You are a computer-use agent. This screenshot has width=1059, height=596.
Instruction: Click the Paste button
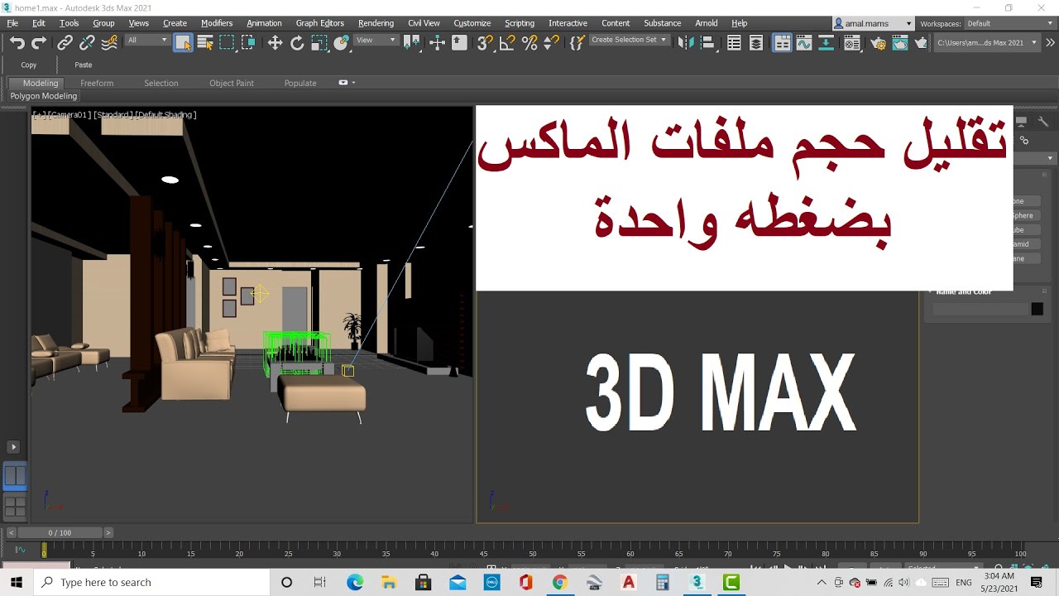(84, 65)
